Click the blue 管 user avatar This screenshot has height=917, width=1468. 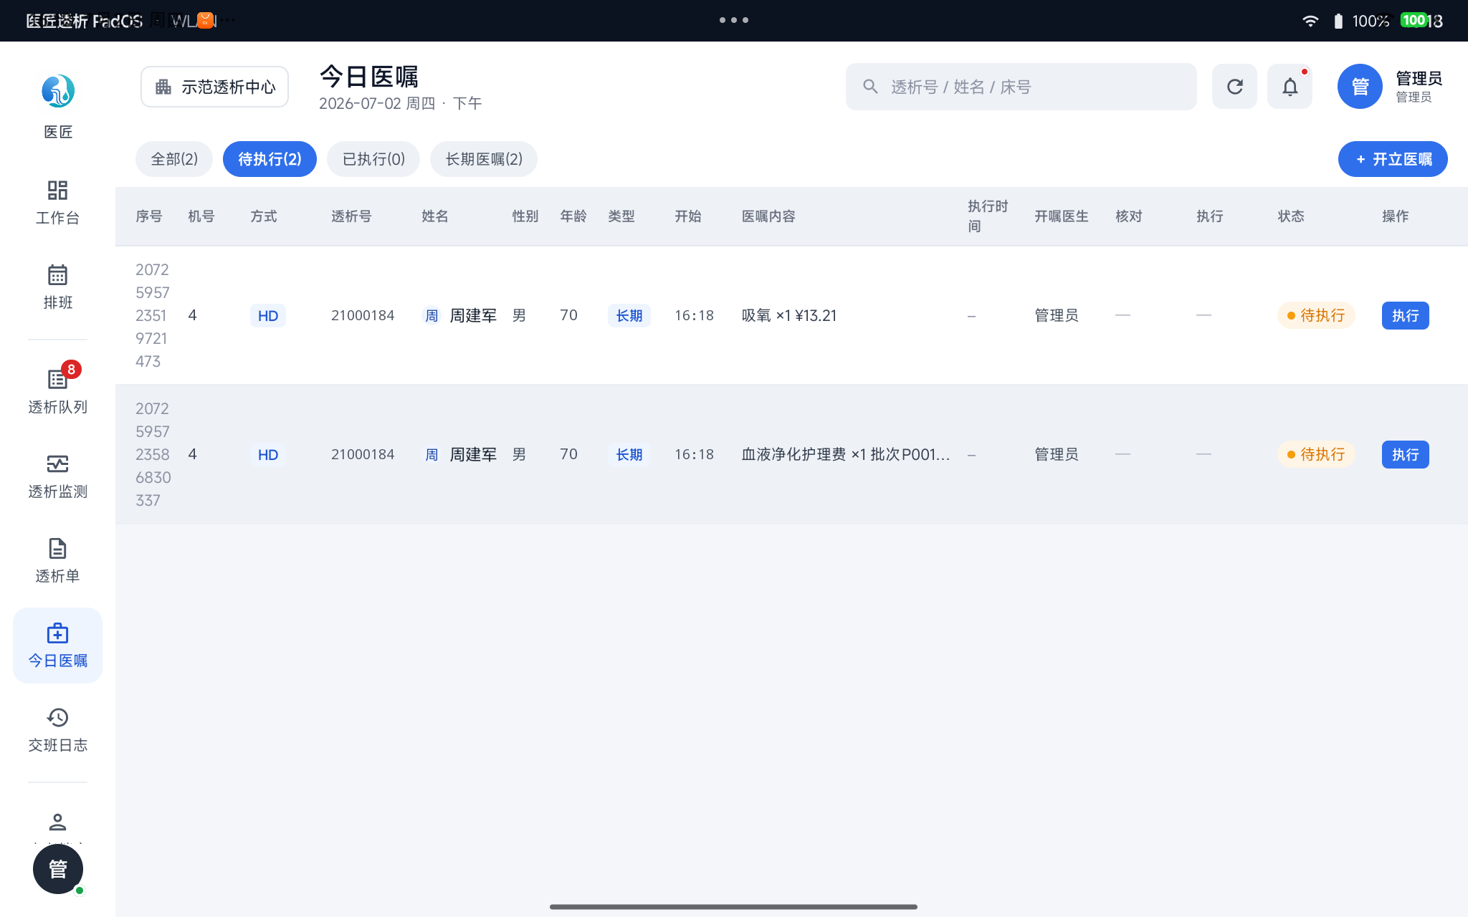[1360, 87]
